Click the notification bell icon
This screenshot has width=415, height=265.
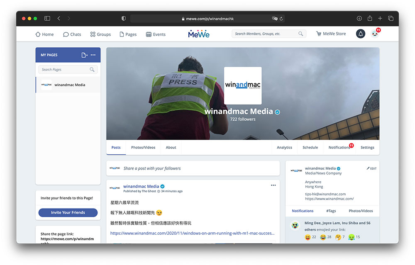360,34
